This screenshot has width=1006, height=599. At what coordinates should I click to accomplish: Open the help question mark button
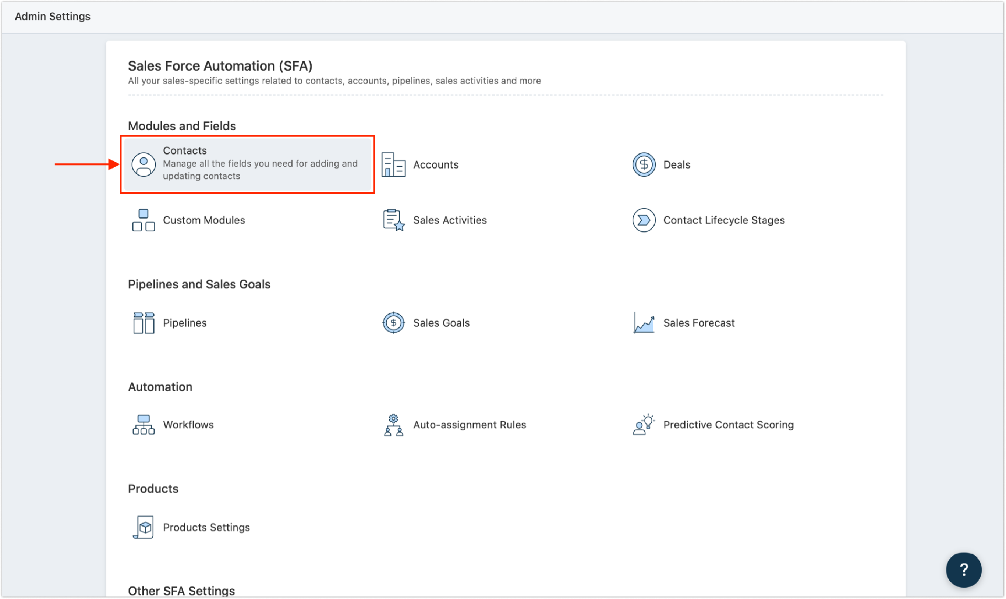(964, 570)
